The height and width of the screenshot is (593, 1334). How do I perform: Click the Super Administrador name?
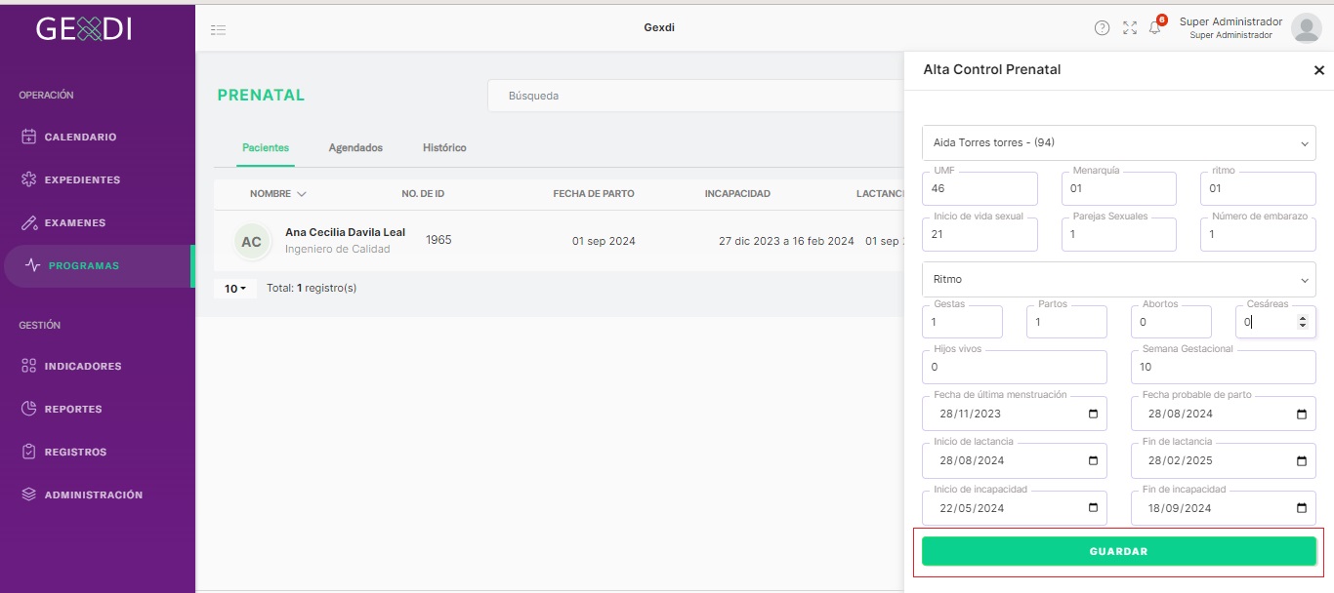point(1230,21)
